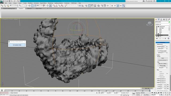Toggle the Window/Crossing selection button

click(x=26, y=6)
